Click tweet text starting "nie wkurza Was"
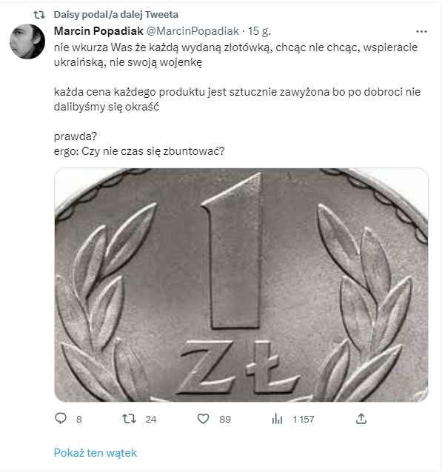442x473 pixels. (x=235, y=55)
